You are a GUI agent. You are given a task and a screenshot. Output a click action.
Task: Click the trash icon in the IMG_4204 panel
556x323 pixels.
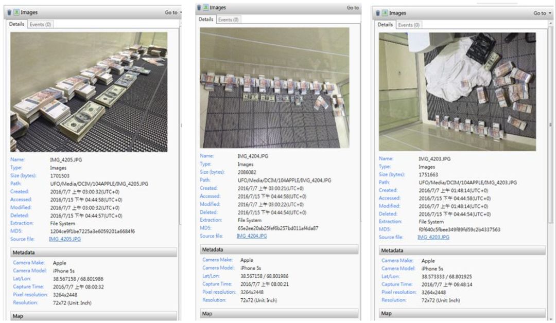pyautogui.click(x=198, y=8)
